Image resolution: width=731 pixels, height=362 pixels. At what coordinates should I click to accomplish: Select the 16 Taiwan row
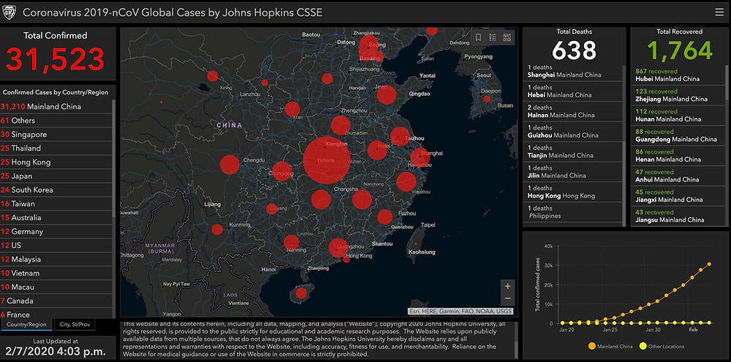tap(56, 203)
